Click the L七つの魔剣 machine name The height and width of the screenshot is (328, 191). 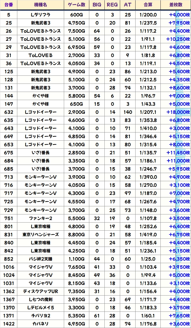point(41,299)
